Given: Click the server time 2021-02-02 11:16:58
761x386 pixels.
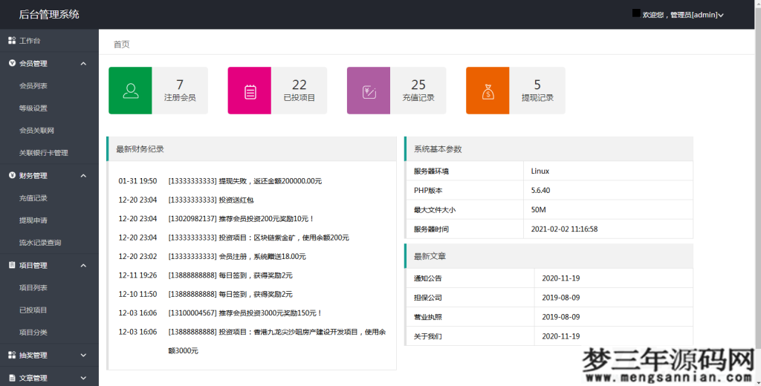Looking at the screenshot, I should coord(564,229).
